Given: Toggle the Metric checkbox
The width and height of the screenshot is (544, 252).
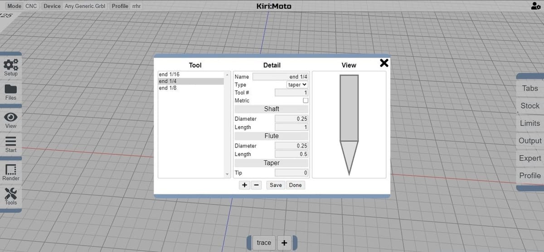Looking at the screenshot, I should pyautogui.click(x=306, y=100).
